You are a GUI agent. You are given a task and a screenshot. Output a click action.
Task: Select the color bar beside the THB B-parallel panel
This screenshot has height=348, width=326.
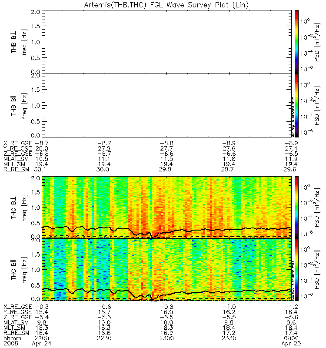[296, 105]
